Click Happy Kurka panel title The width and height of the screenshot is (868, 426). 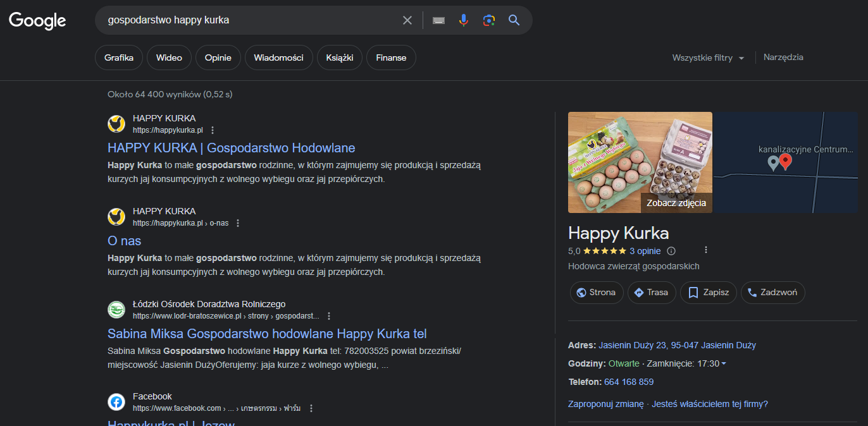tap(619, 233)
